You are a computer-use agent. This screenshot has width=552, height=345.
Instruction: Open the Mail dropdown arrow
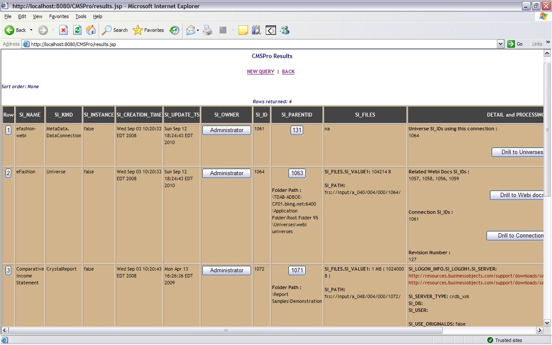(198, 30)
